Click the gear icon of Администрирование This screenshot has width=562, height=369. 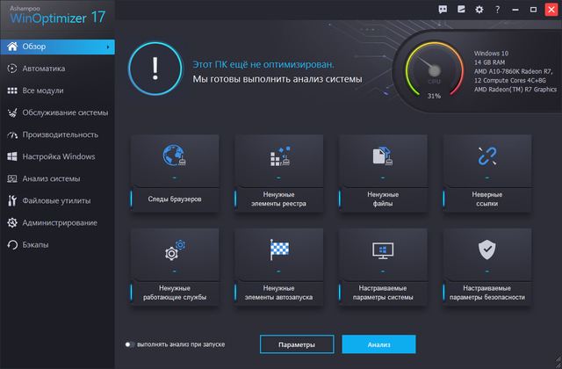click(12, 222)
